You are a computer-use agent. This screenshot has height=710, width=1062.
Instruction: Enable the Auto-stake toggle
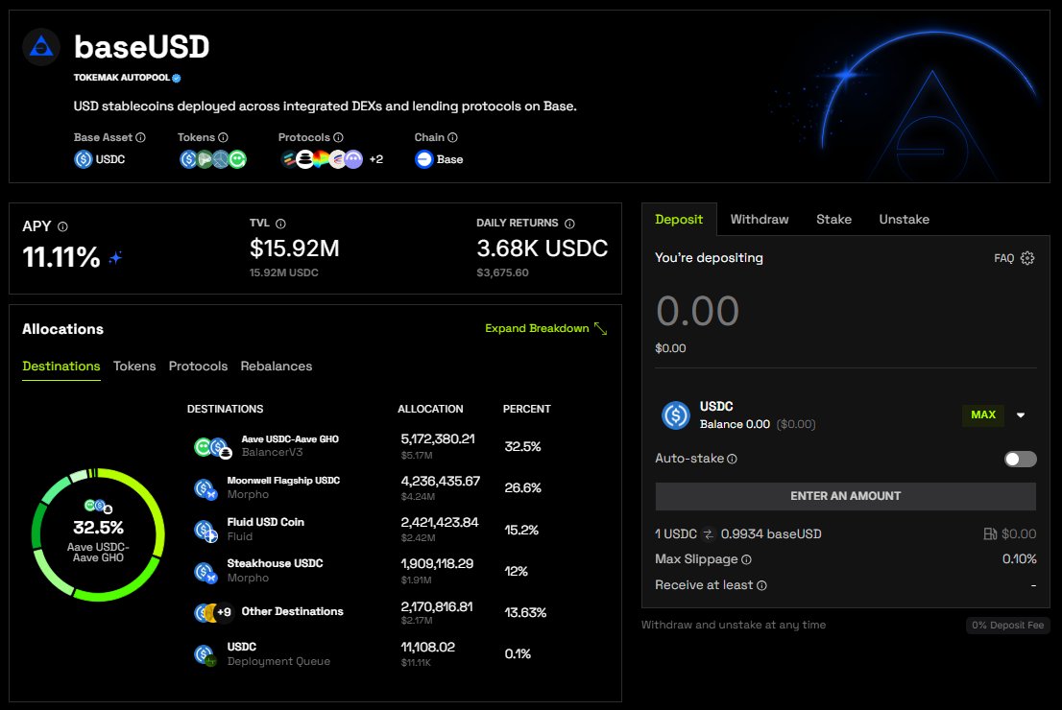[1020, 460]
